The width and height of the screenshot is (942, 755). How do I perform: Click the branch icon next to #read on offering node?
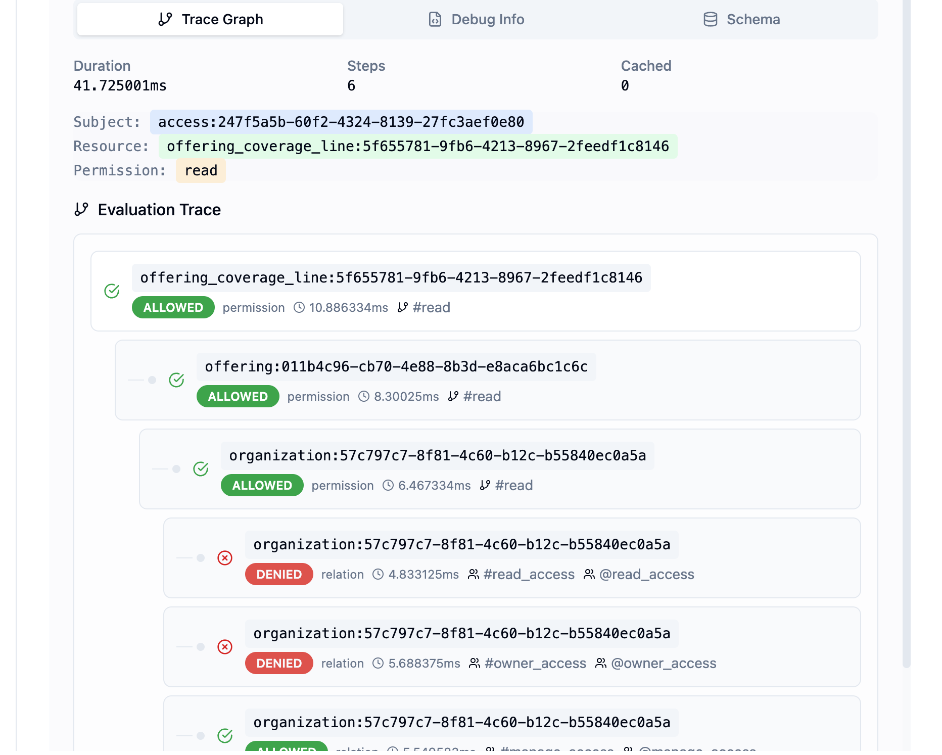pyautogui.click(x=452, y=396)
